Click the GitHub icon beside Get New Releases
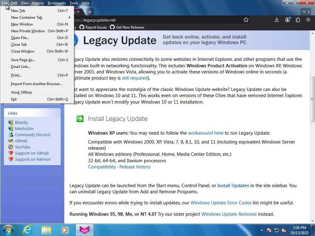 [112, 27]
